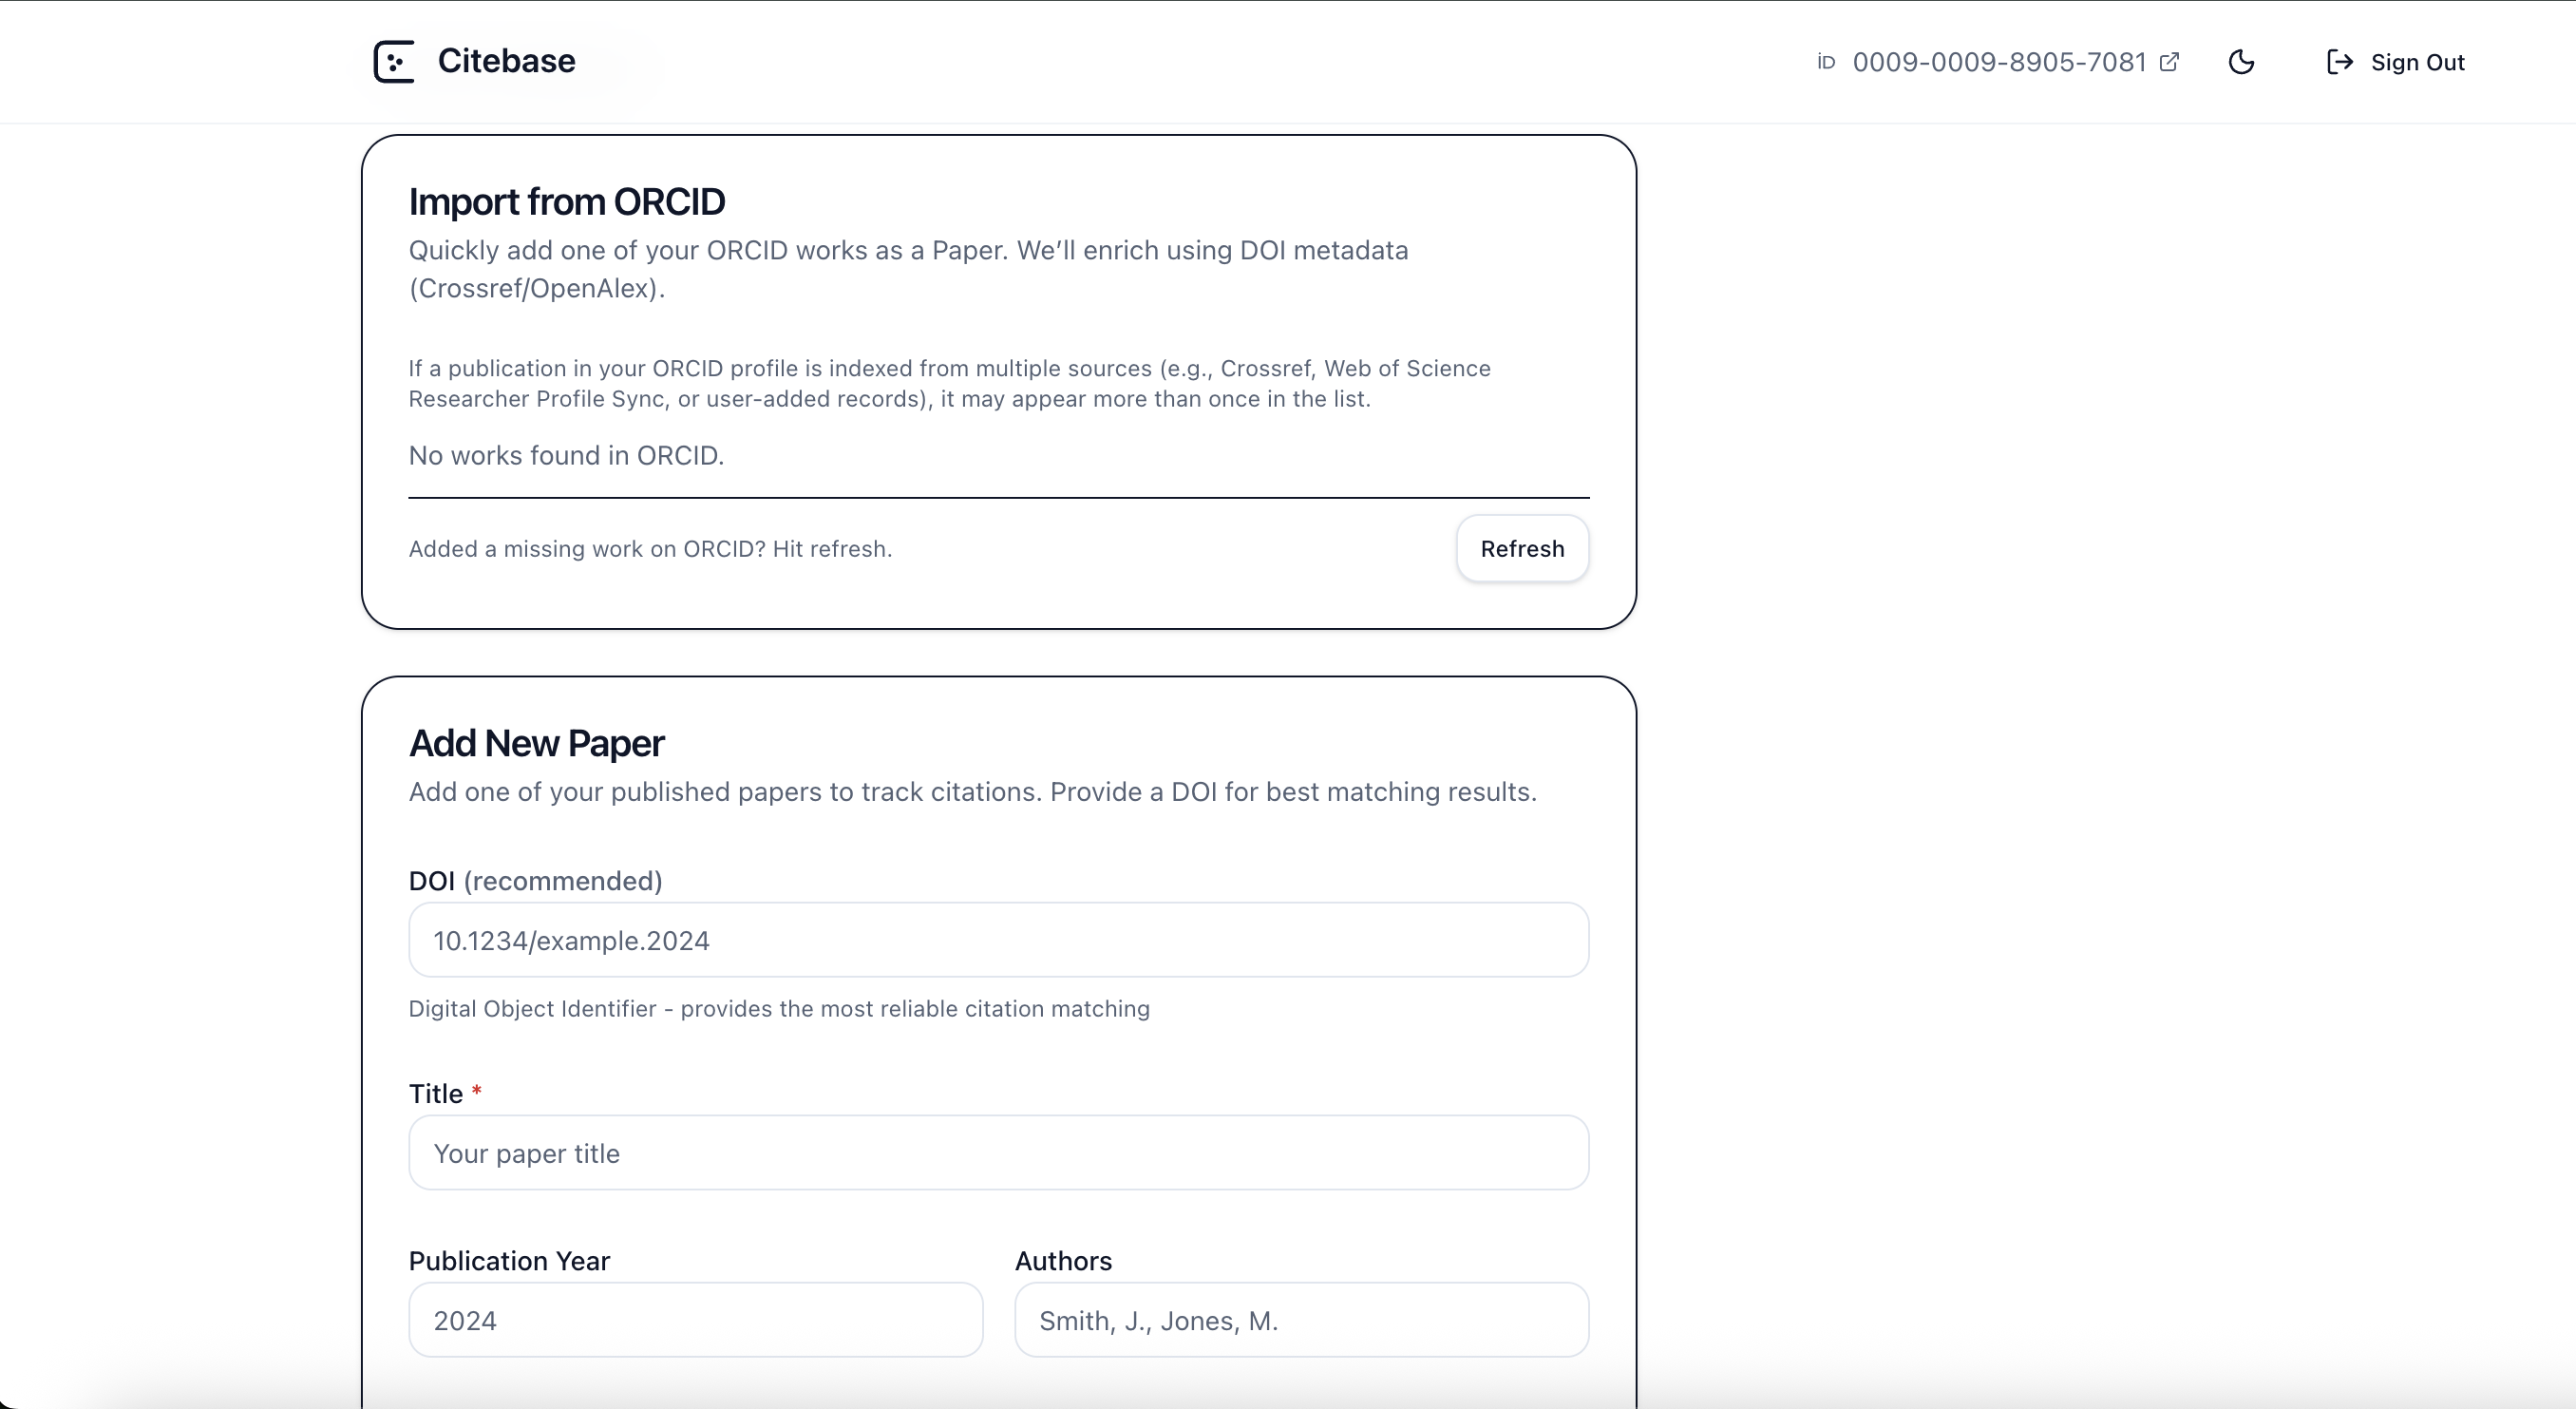The image size is (2576, 1409).
Task: Click the Publication Year label
Action: [509, 1261]
